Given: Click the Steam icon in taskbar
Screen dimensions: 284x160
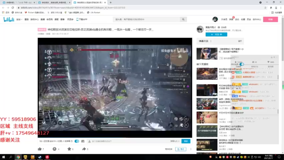Looking at the screenshot, I should coord(40,157).
